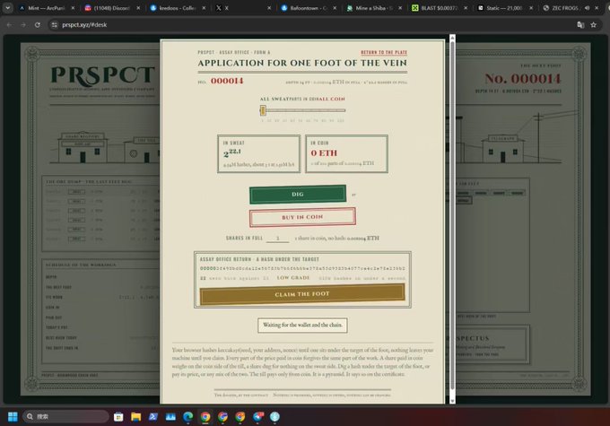Switch to the kredoos - Colle tab
This screenshot has width=610, height=426.
[x=177, y=8]
